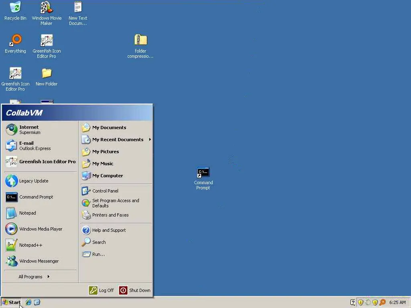The width and height of the screenshot is (411, 308).
Task: Open Printers and Faxes
Action: (x=116, y=215)
